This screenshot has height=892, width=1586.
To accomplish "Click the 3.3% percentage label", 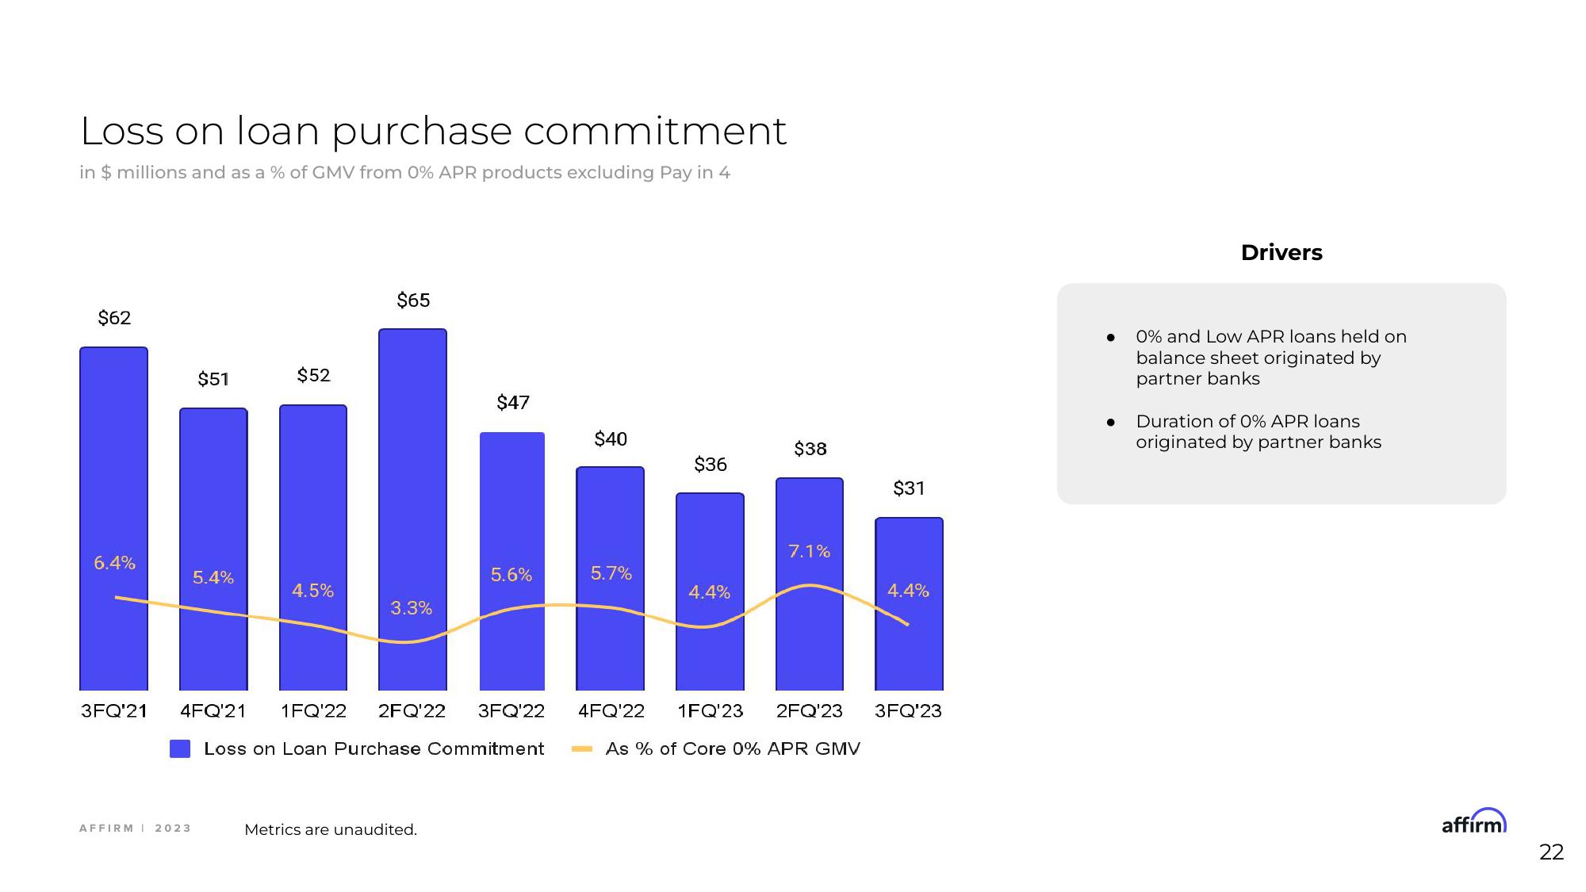I will click(411, 608).
